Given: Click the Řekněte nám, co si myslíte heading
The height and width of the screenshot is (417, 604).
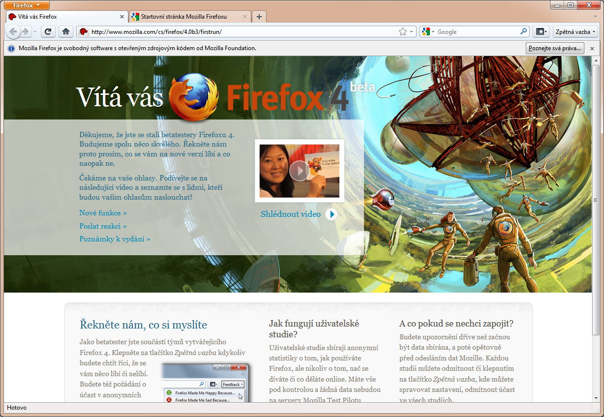Looking at the screenshot, I should [x=143, y=325].
